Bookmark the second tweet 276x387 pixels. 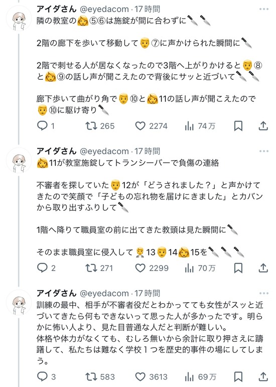tap(238, 268)
